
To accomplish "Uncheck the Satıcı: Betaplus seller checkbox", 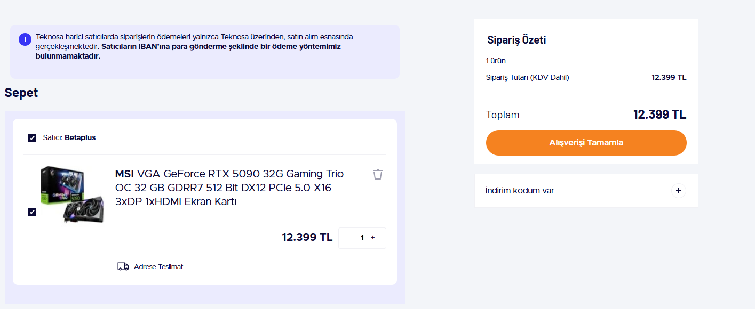I will [x=32, y=138].
